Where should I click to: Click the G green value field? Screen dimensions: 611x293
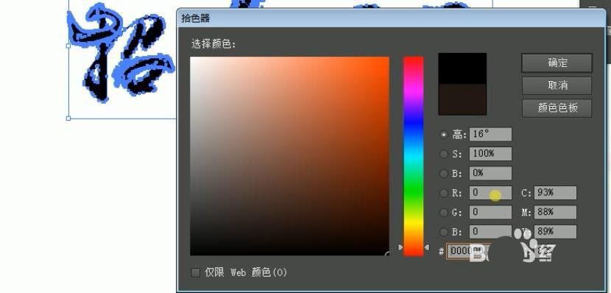pyautogui.click(x=490, y=212)
